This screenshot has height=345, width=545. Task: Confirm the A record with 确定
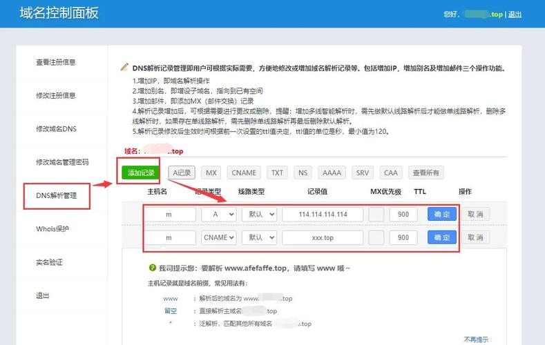[x=442, y=215]
